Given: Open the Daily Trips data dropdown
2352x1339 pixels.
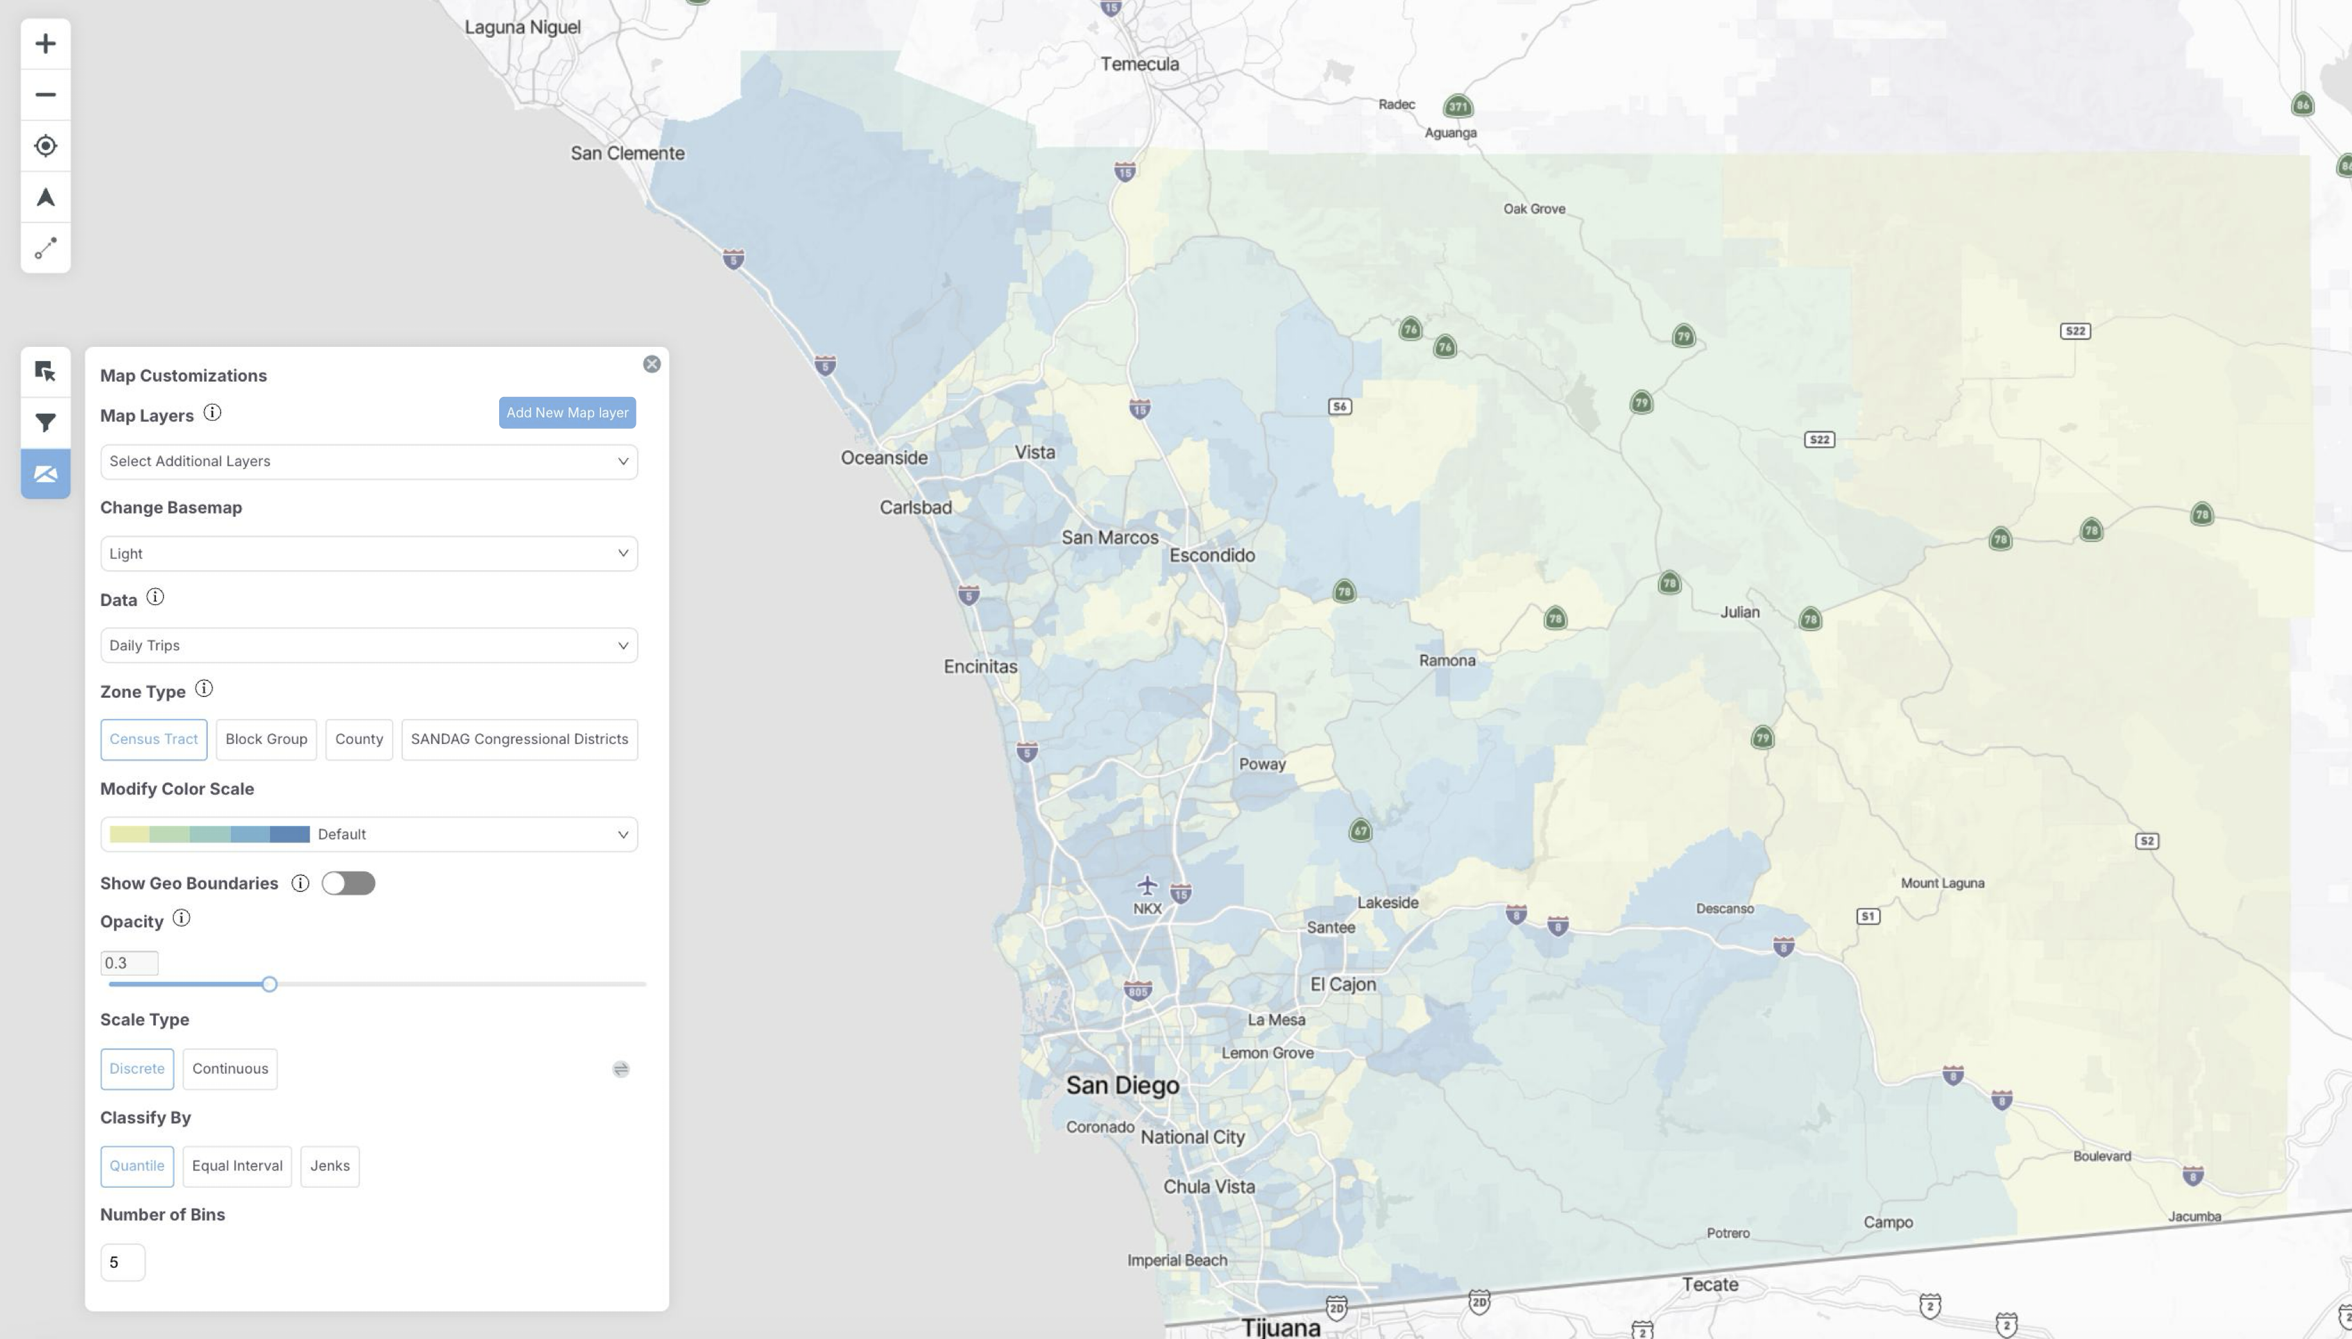Looking at the screenshot, I should tap(368, 646).
